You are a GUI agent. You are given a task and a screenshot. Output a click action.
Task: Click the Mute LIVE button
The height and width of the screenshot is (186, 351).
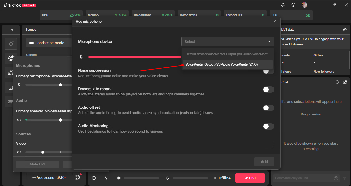[38, 164]
